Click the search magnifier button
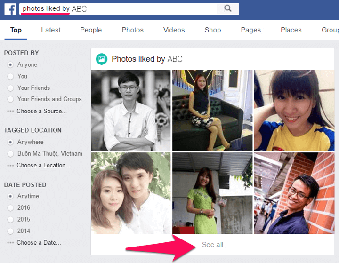 pos(228,8)
